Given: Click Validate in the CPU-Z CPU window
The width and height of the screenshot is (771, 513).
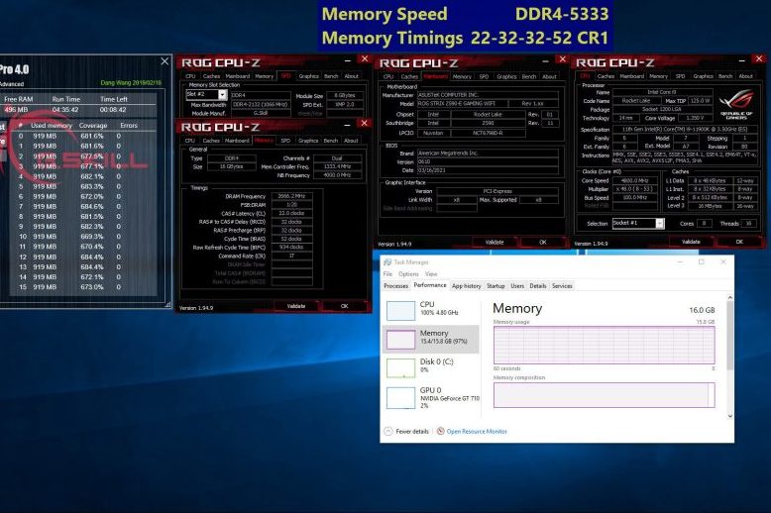Looking at the screenshot, I should [691, 242].
